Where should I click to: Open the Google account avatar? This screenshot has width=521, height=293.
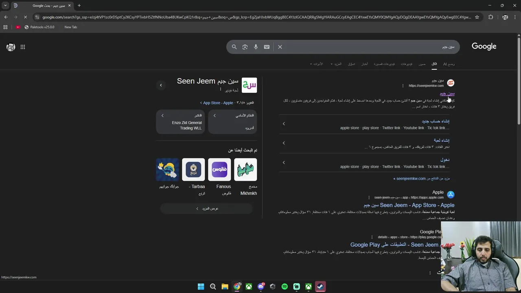11,47
